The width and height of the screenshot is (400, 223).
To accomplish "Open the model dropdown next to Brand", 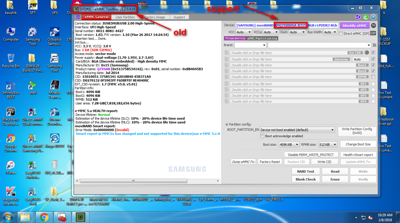I will tap(319, 45).
